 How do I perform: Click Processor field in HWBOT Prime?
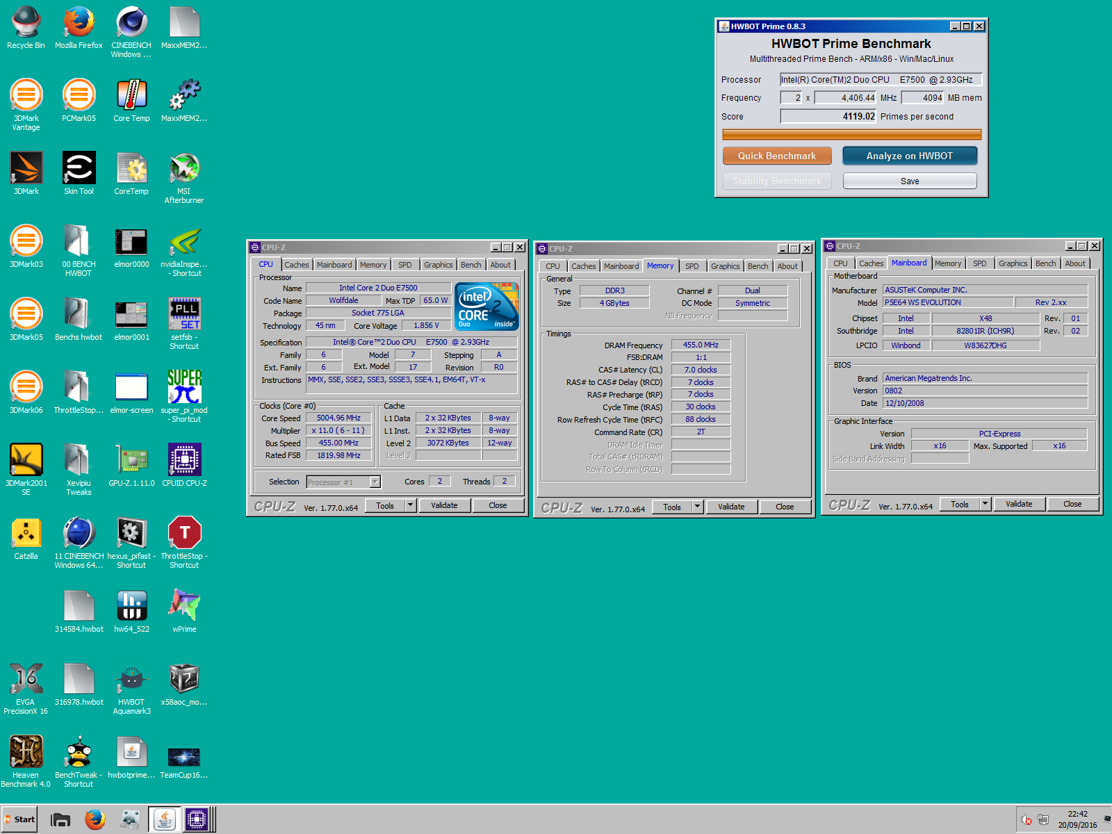(x=881, y=79)
